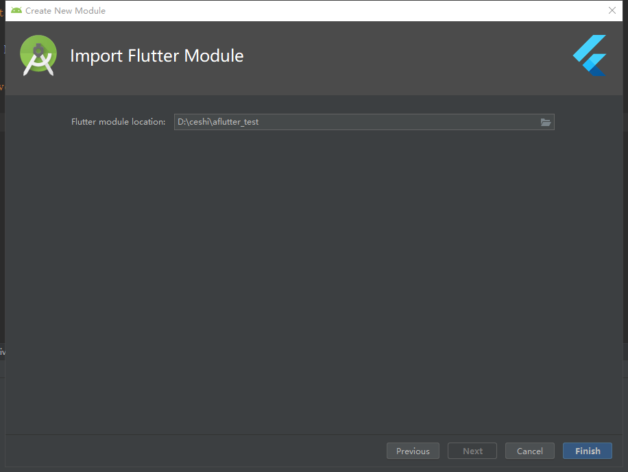
Task: Close the Create New Module dialog
Action: [612, 10]
